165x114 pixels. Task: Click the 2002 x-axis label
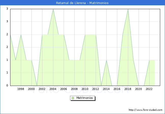[42, 89]
